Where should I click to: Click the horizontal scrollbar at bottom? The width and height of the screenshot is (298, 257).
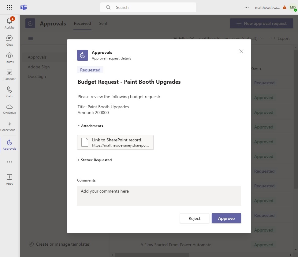(152, 255)
